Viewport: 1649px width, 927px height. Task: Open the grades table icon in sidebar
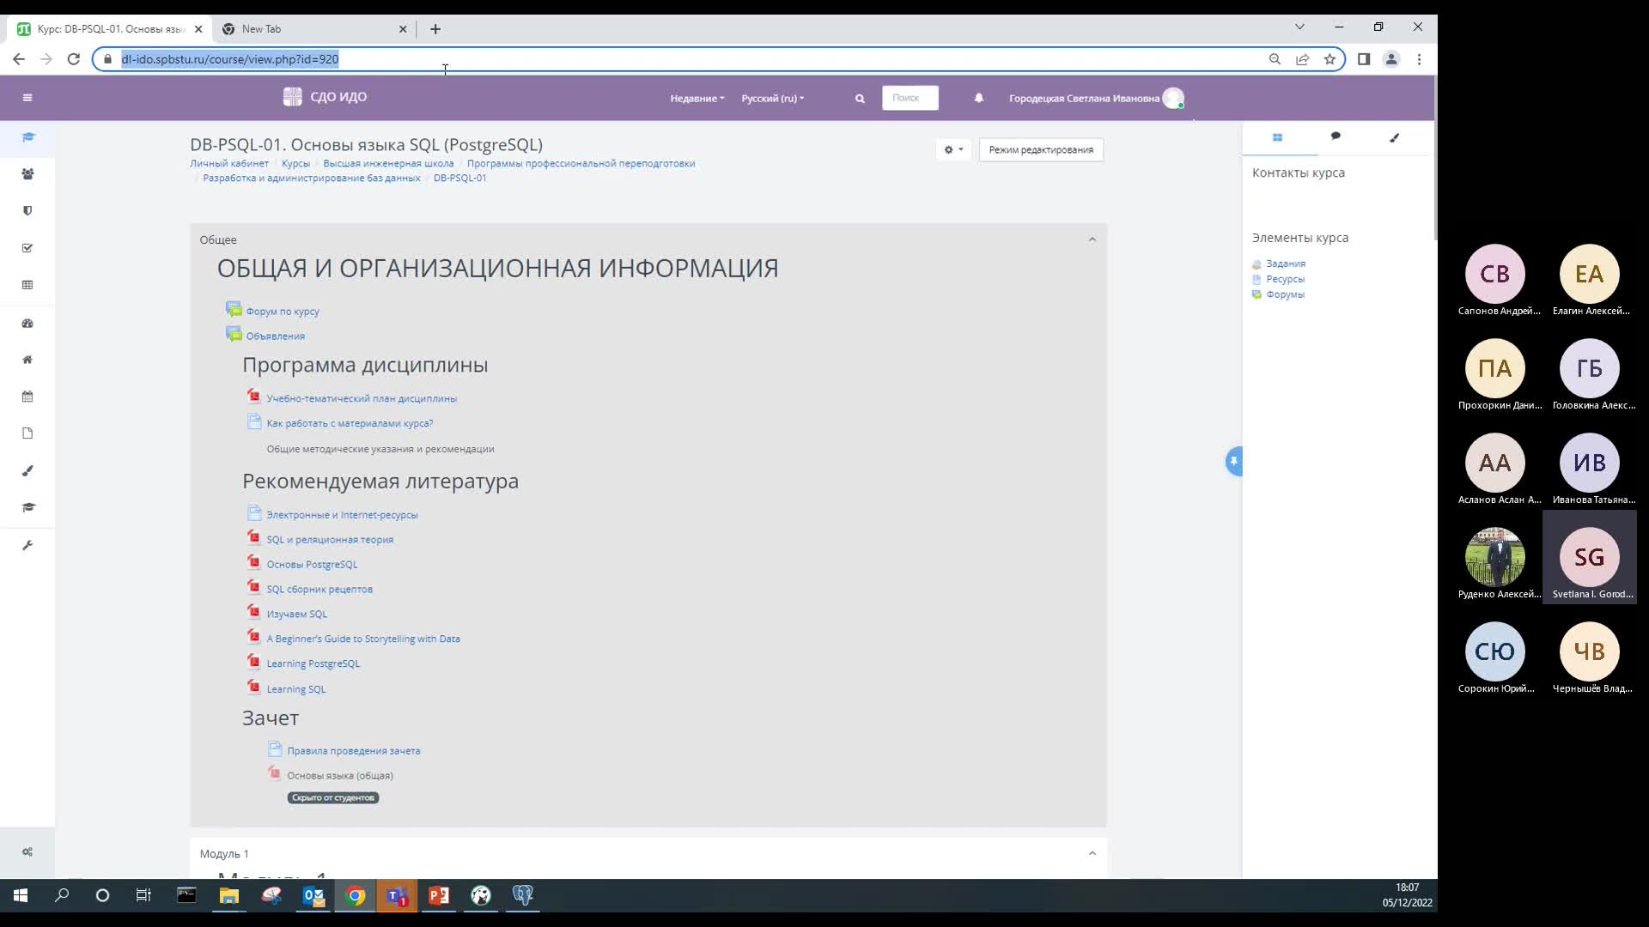27,285
